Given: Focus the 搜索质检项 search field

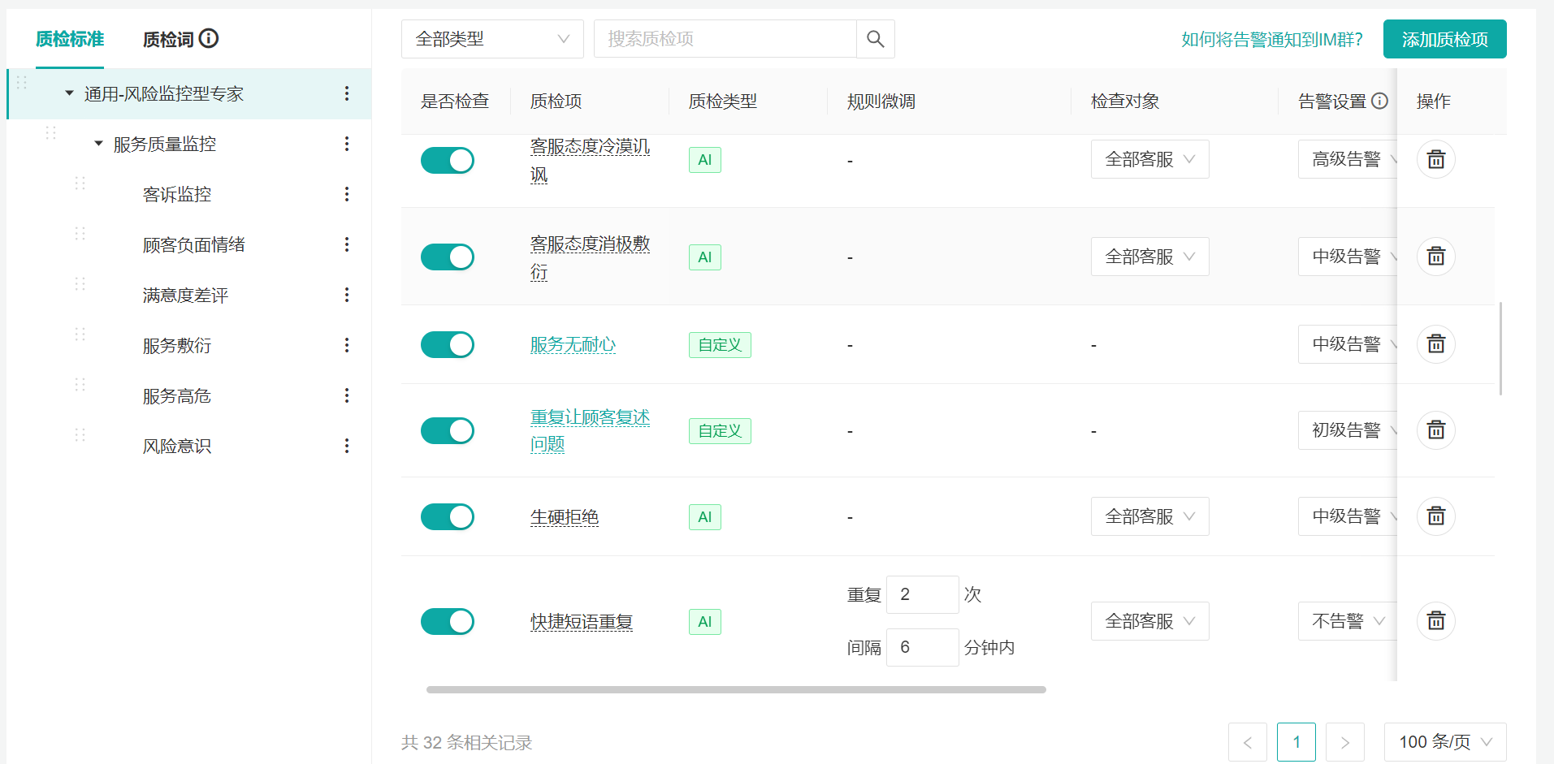Looking at the screenshot, I should [x=725, y=39].
